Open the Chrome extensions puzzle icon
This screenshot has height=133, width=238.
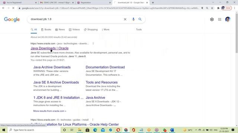pos(218,8)
